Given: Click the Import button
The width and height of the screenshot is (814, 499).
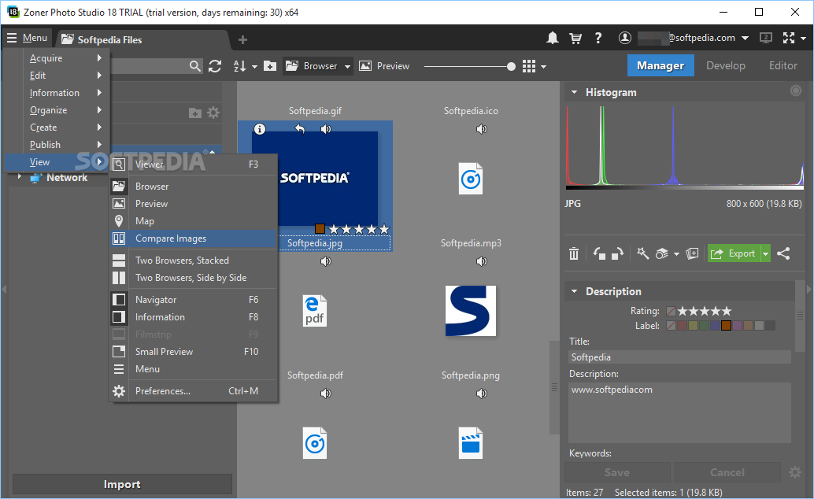Looking at the screenshot, I should [x=122, y=484].
